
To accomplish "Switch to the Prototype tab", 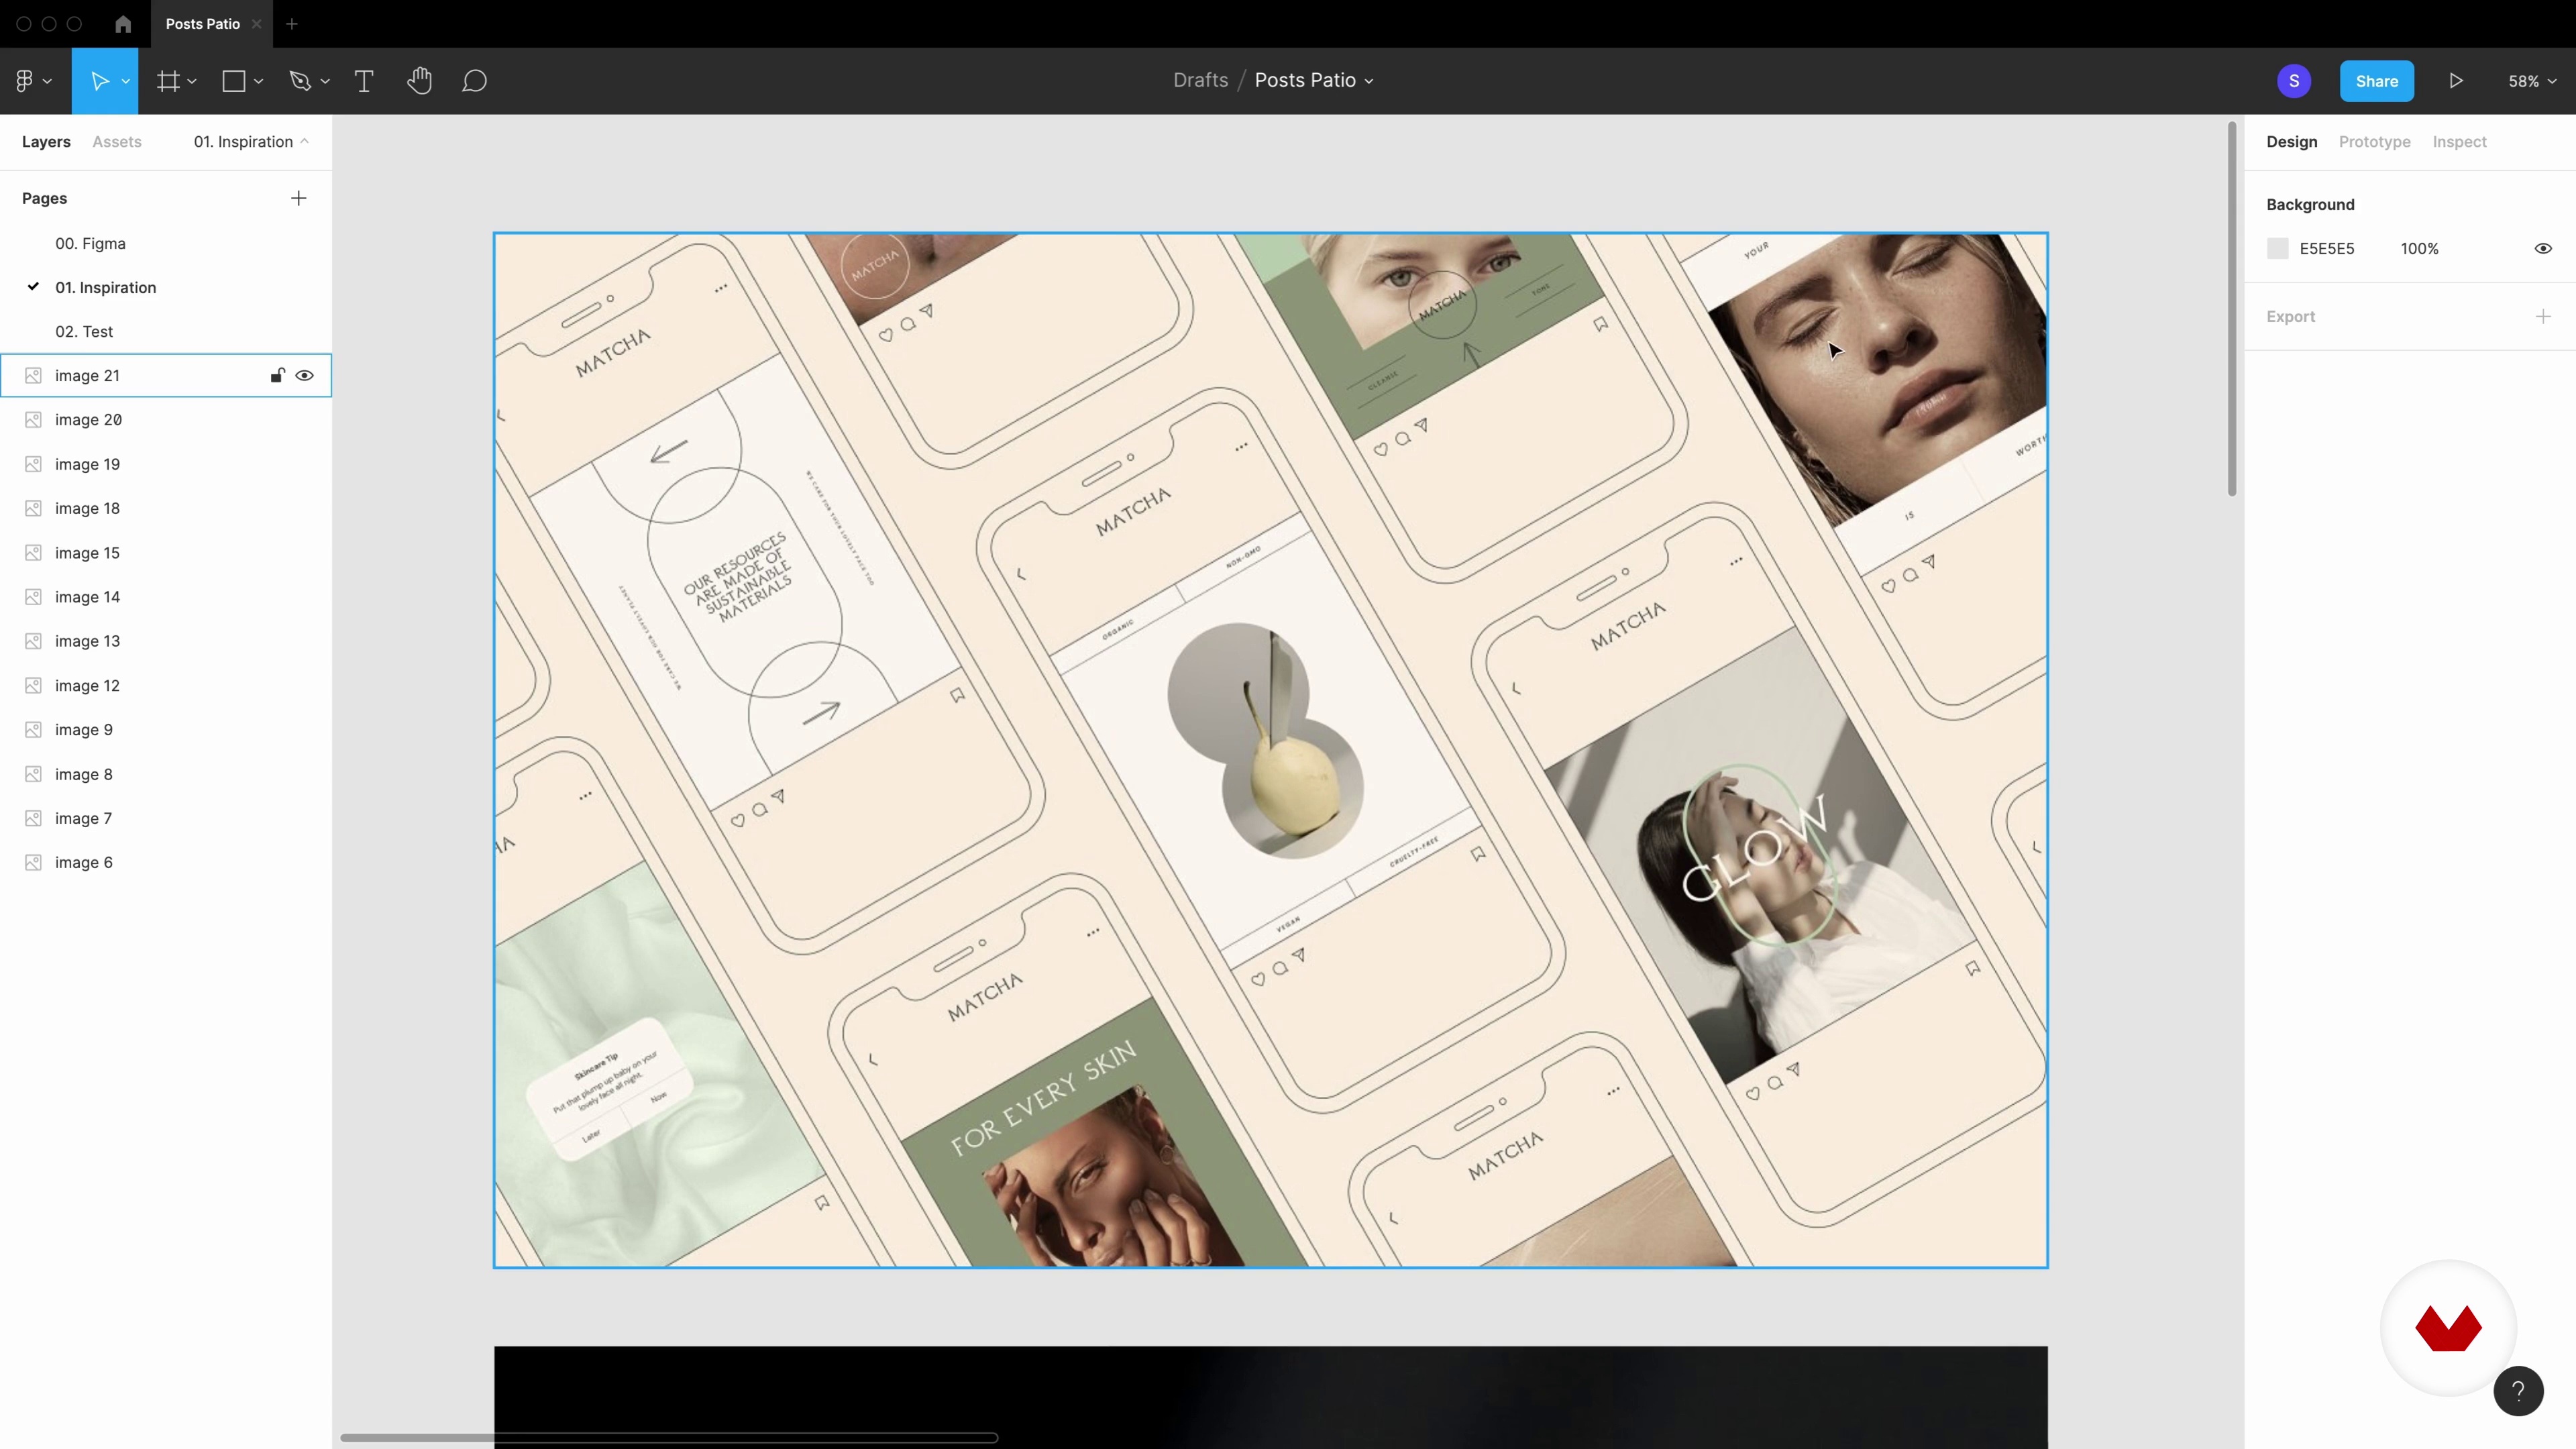I will 2374,142.
